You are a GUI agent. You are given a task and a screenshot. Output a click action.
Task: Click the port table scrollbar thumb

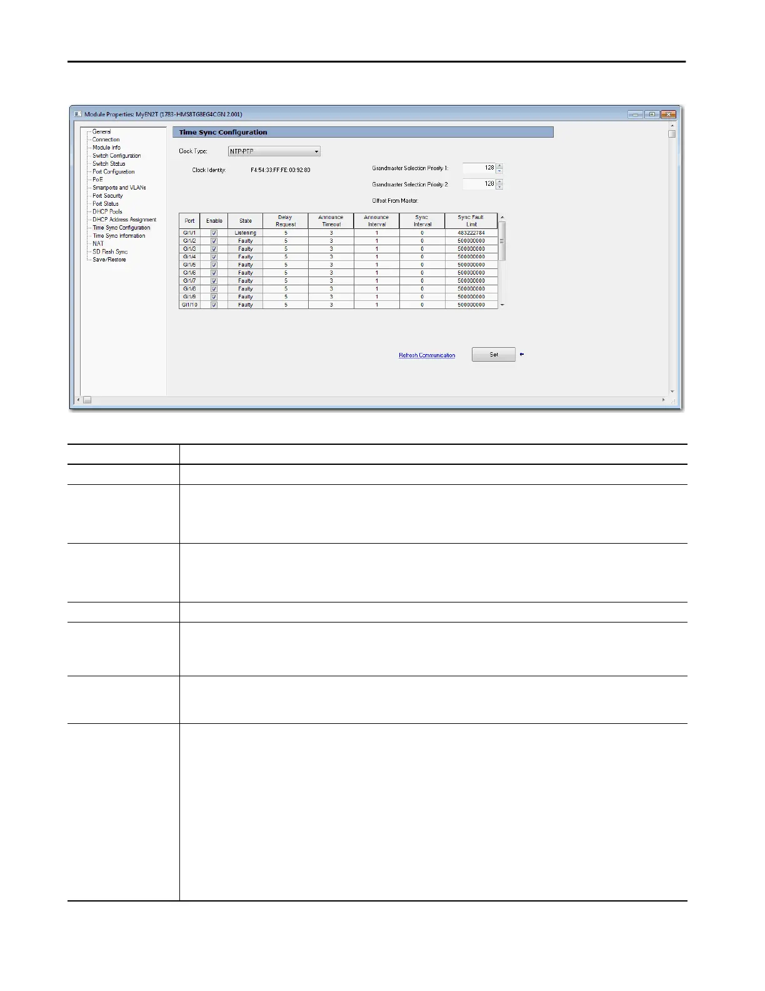tap(502, 241)
